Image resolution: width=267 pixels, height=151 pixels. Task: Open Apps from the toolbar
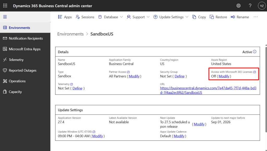(x=65, y=17)
